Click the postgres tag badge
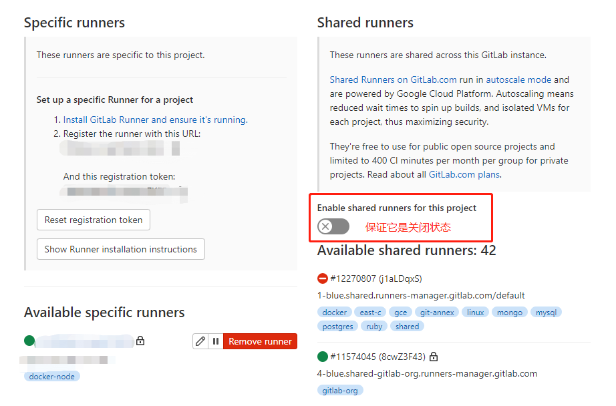Image resolution: width=616 pixels, height=406 pixels. [x=337, y=327]
